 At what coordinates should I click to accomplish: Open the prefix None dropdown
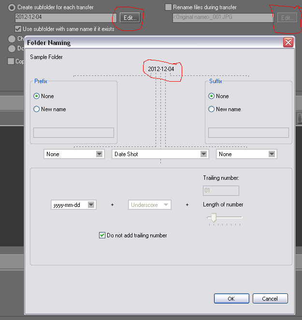(74, 154)
